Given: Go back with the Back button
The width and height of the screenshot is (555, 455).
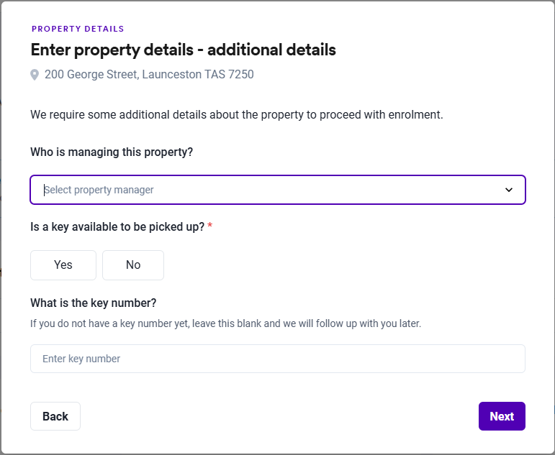Looking at the screenshot, I should coord(55,416).
